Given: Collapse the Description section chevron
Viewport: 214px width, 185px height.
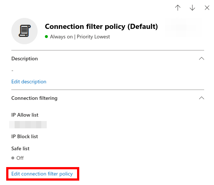Looking at the screenshot, I should tap(202, 58).
